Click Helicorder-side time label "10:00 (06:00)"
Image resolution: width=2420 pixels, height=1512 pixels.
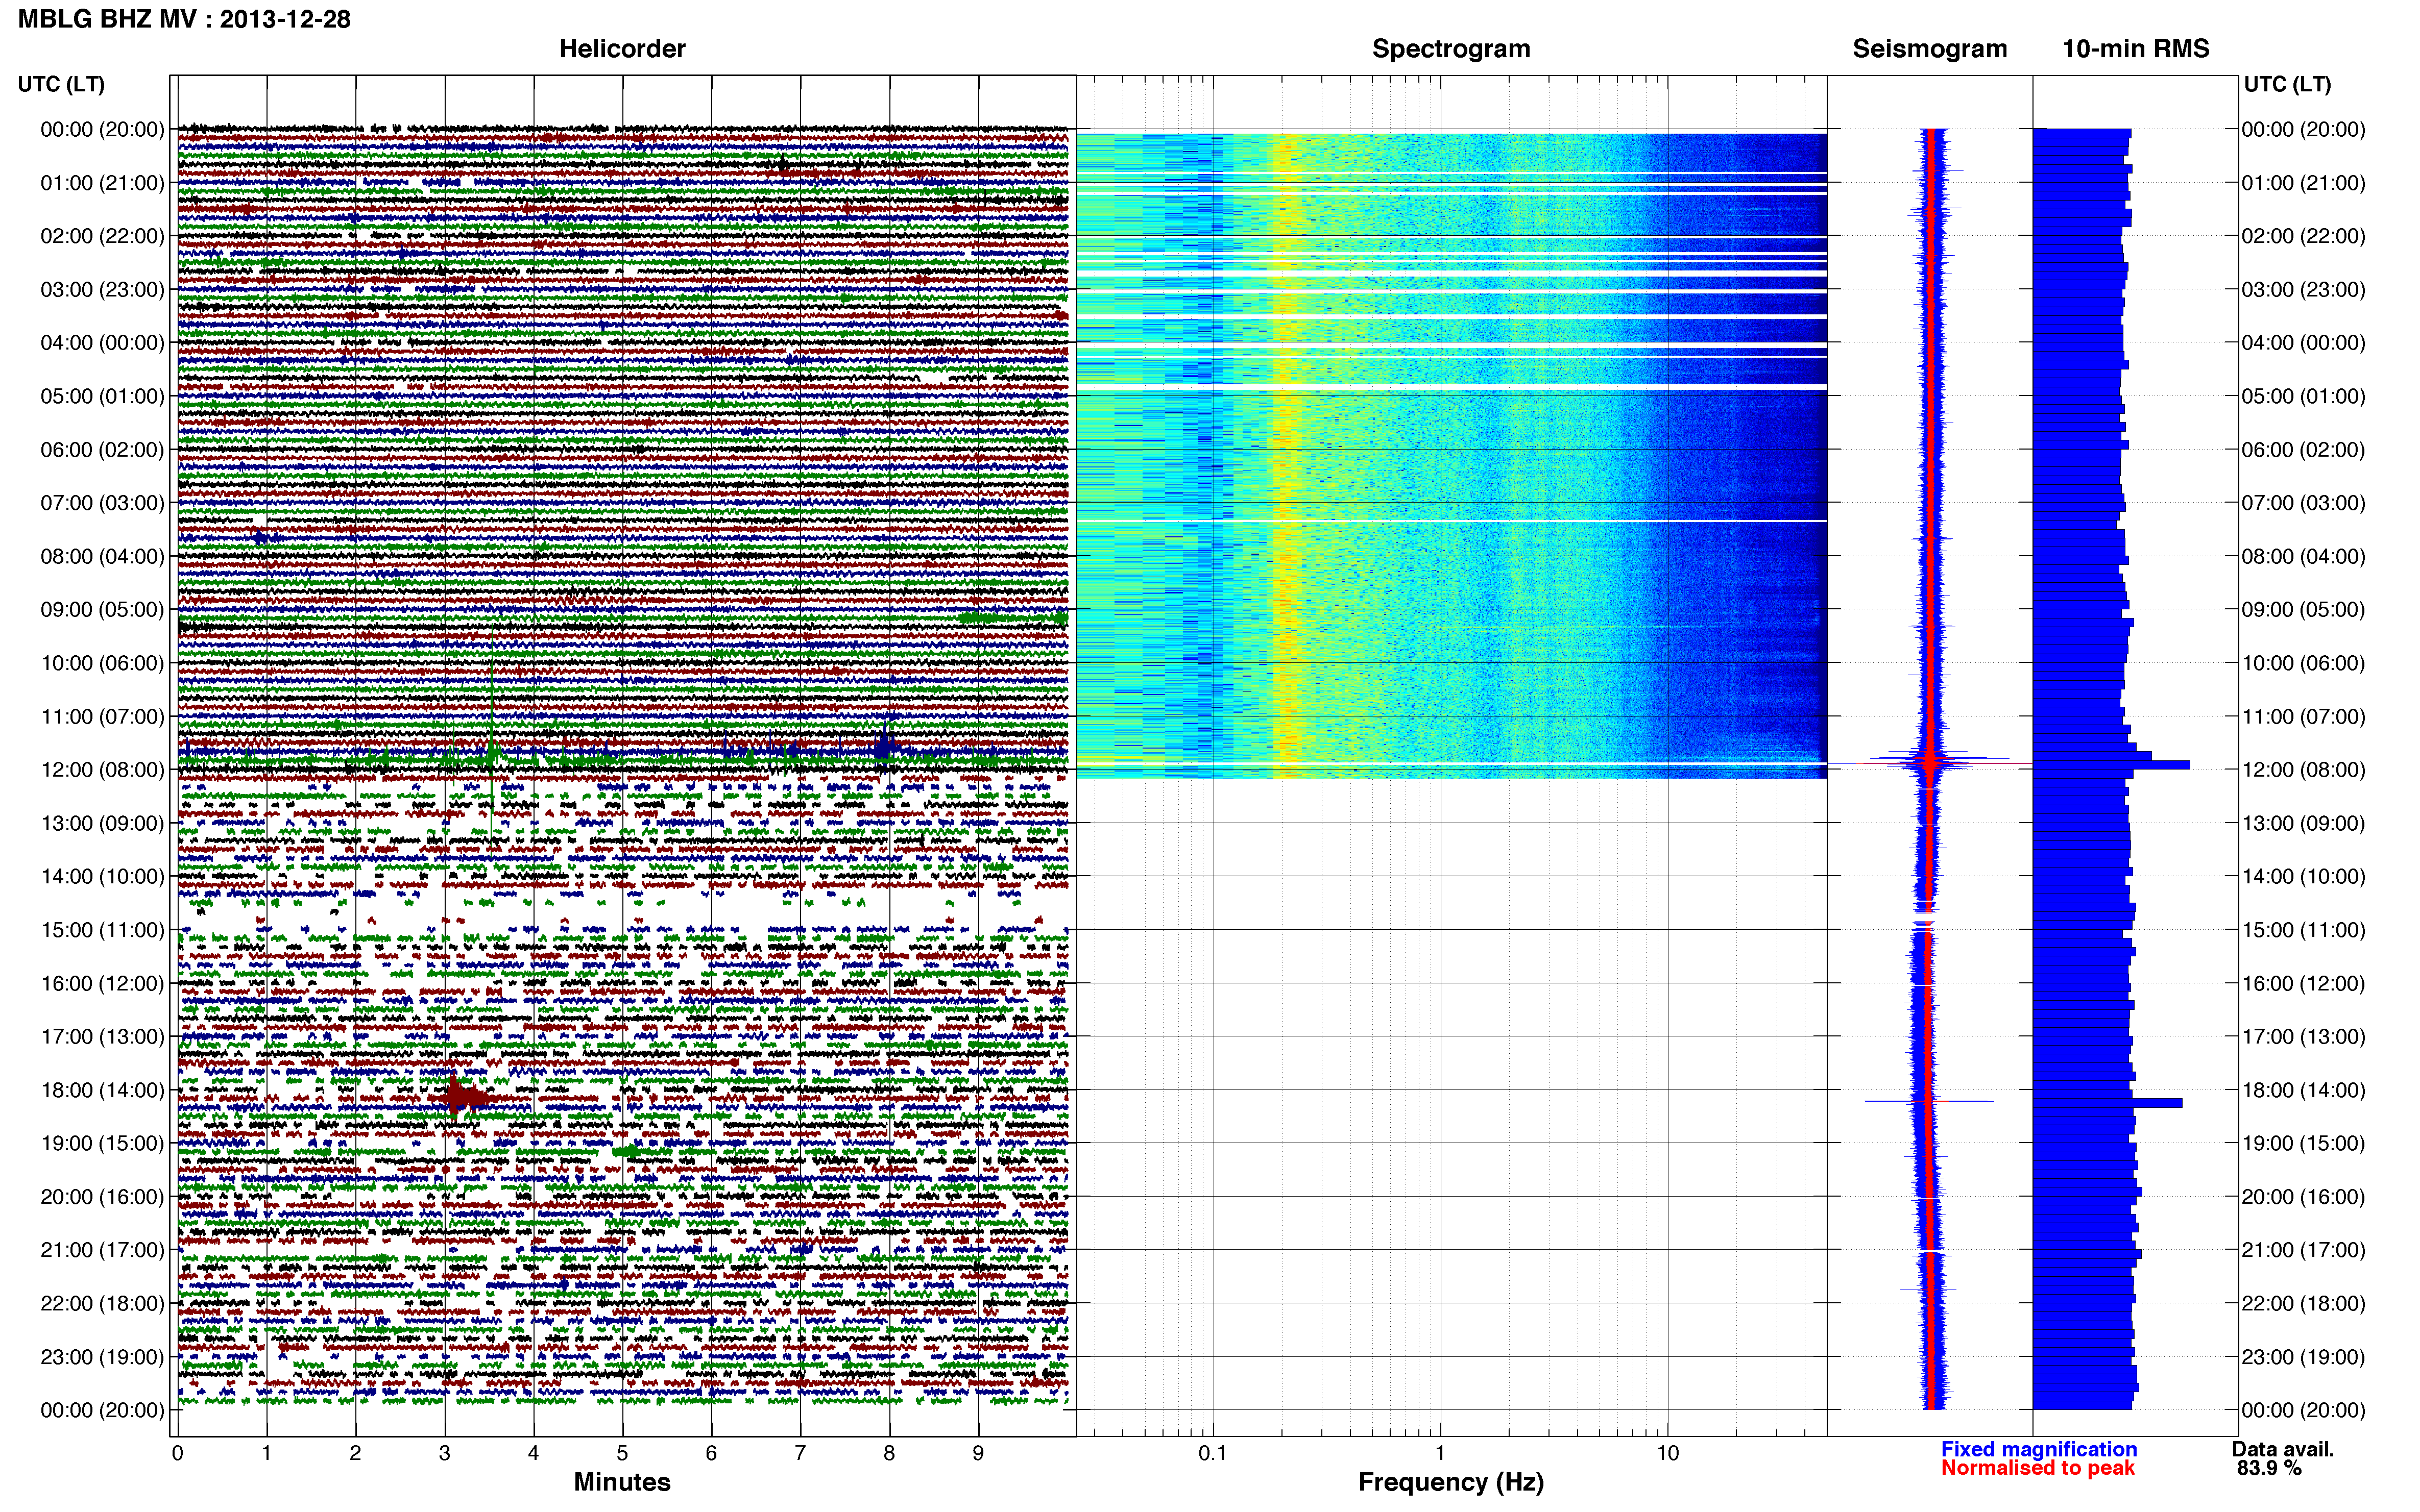point(102,663)
